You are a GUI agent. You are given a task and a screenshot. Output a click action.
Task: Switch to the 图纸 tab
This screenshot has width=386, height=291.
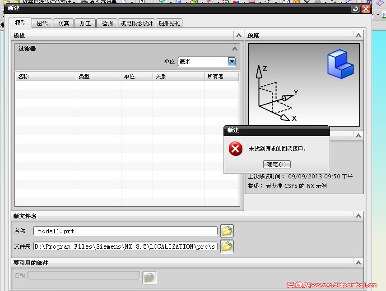click(42, 23)
